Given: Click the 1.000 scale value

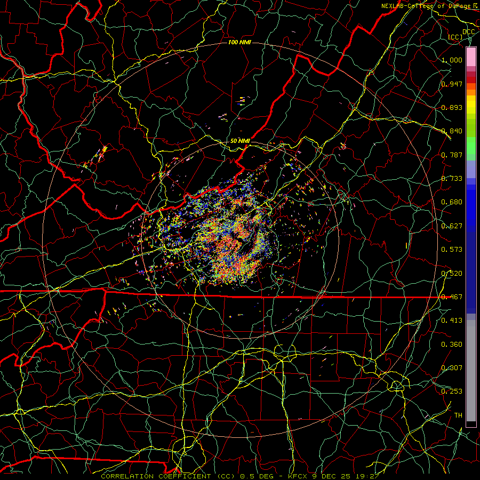Looking at the screenshot, I should pos(452,60).
